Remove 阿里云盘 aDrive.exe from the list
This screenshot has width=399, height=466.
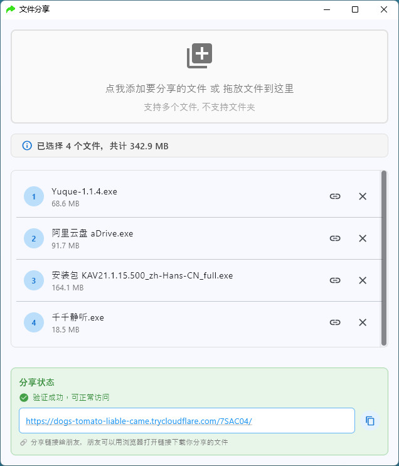[363, 238]
